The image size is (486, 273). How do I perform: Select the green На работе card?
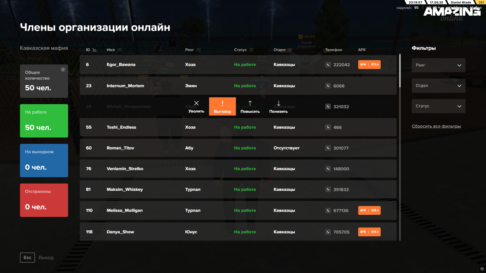44,121
